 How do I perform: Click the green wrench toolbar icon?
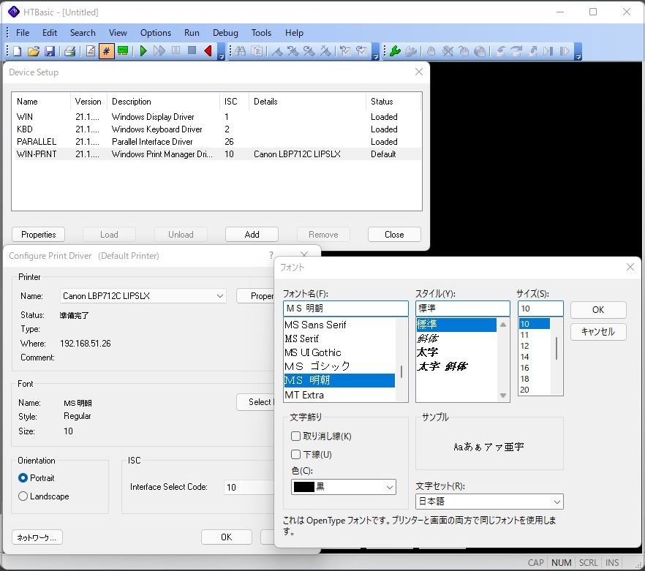(x=394, y=51)
